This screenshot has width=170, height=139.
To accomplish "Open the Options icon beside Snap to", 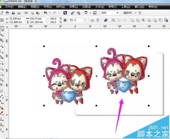I will click(x=140, y=13).
